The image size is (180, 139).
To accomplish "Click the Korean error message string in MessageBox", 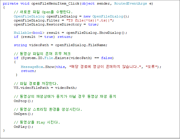I will (105, 67).
